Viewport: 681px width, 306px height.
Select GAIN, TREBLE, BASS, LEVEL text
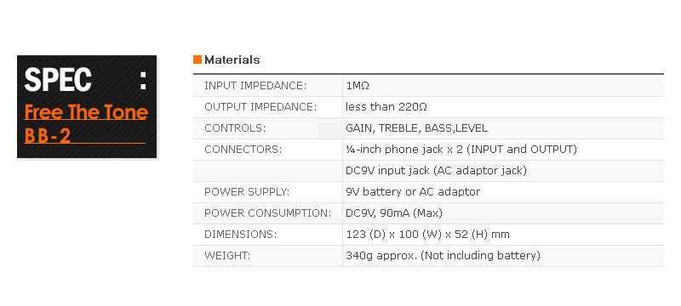point(416,128)
